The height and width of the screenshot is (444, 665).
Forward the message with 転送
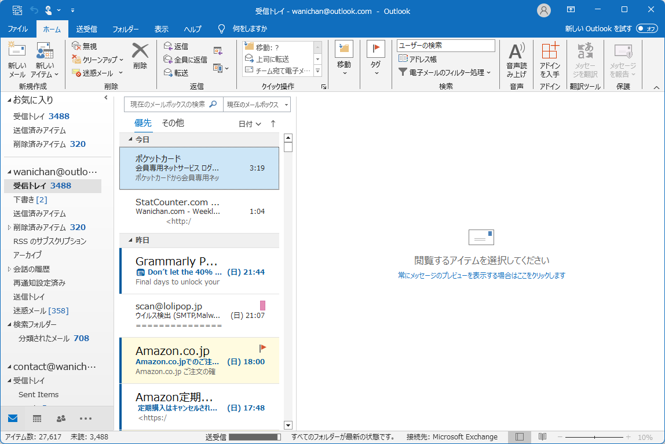click(x=176, y=73)
